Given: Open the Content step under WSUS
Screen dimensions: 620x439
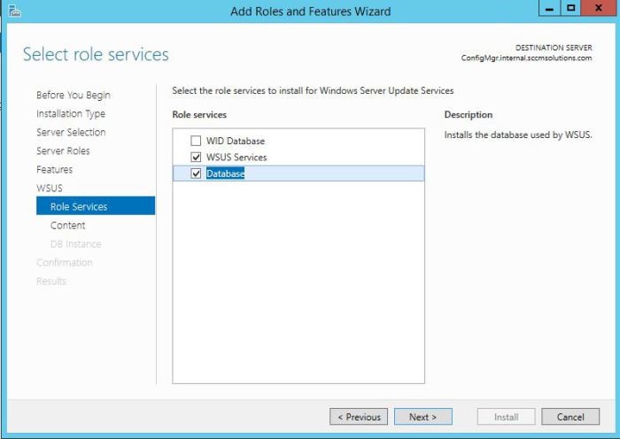Looking at the screenshot, I should 67,225.
